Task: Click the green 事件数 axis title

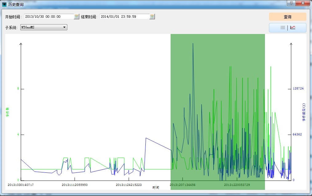Action: 8,112
